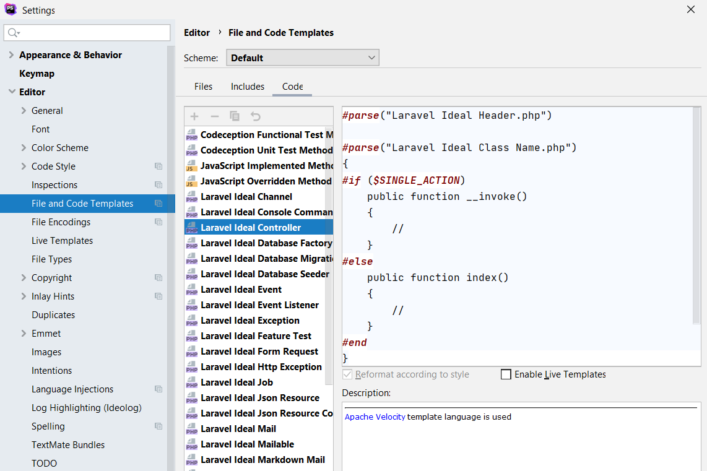Expand the Copyright node
The height and width of the screenshot is (471, 707).
coord(24,278)
